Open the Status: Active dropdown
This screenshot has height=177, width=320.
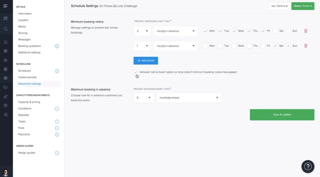click(x=303, y=6)
